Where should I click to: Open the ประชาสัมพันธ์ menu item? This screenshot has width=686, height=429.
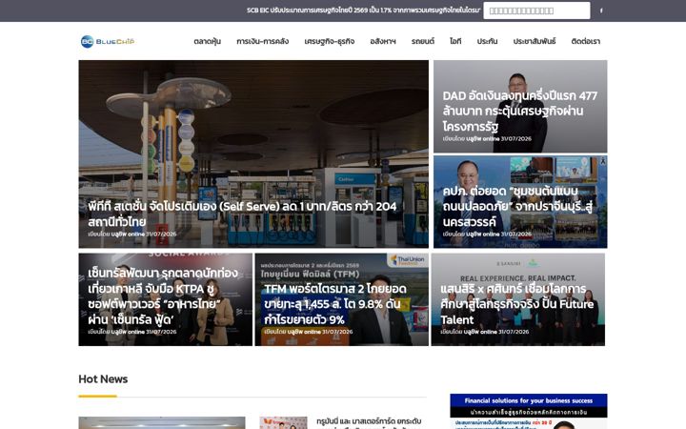[x=535, y=42]
